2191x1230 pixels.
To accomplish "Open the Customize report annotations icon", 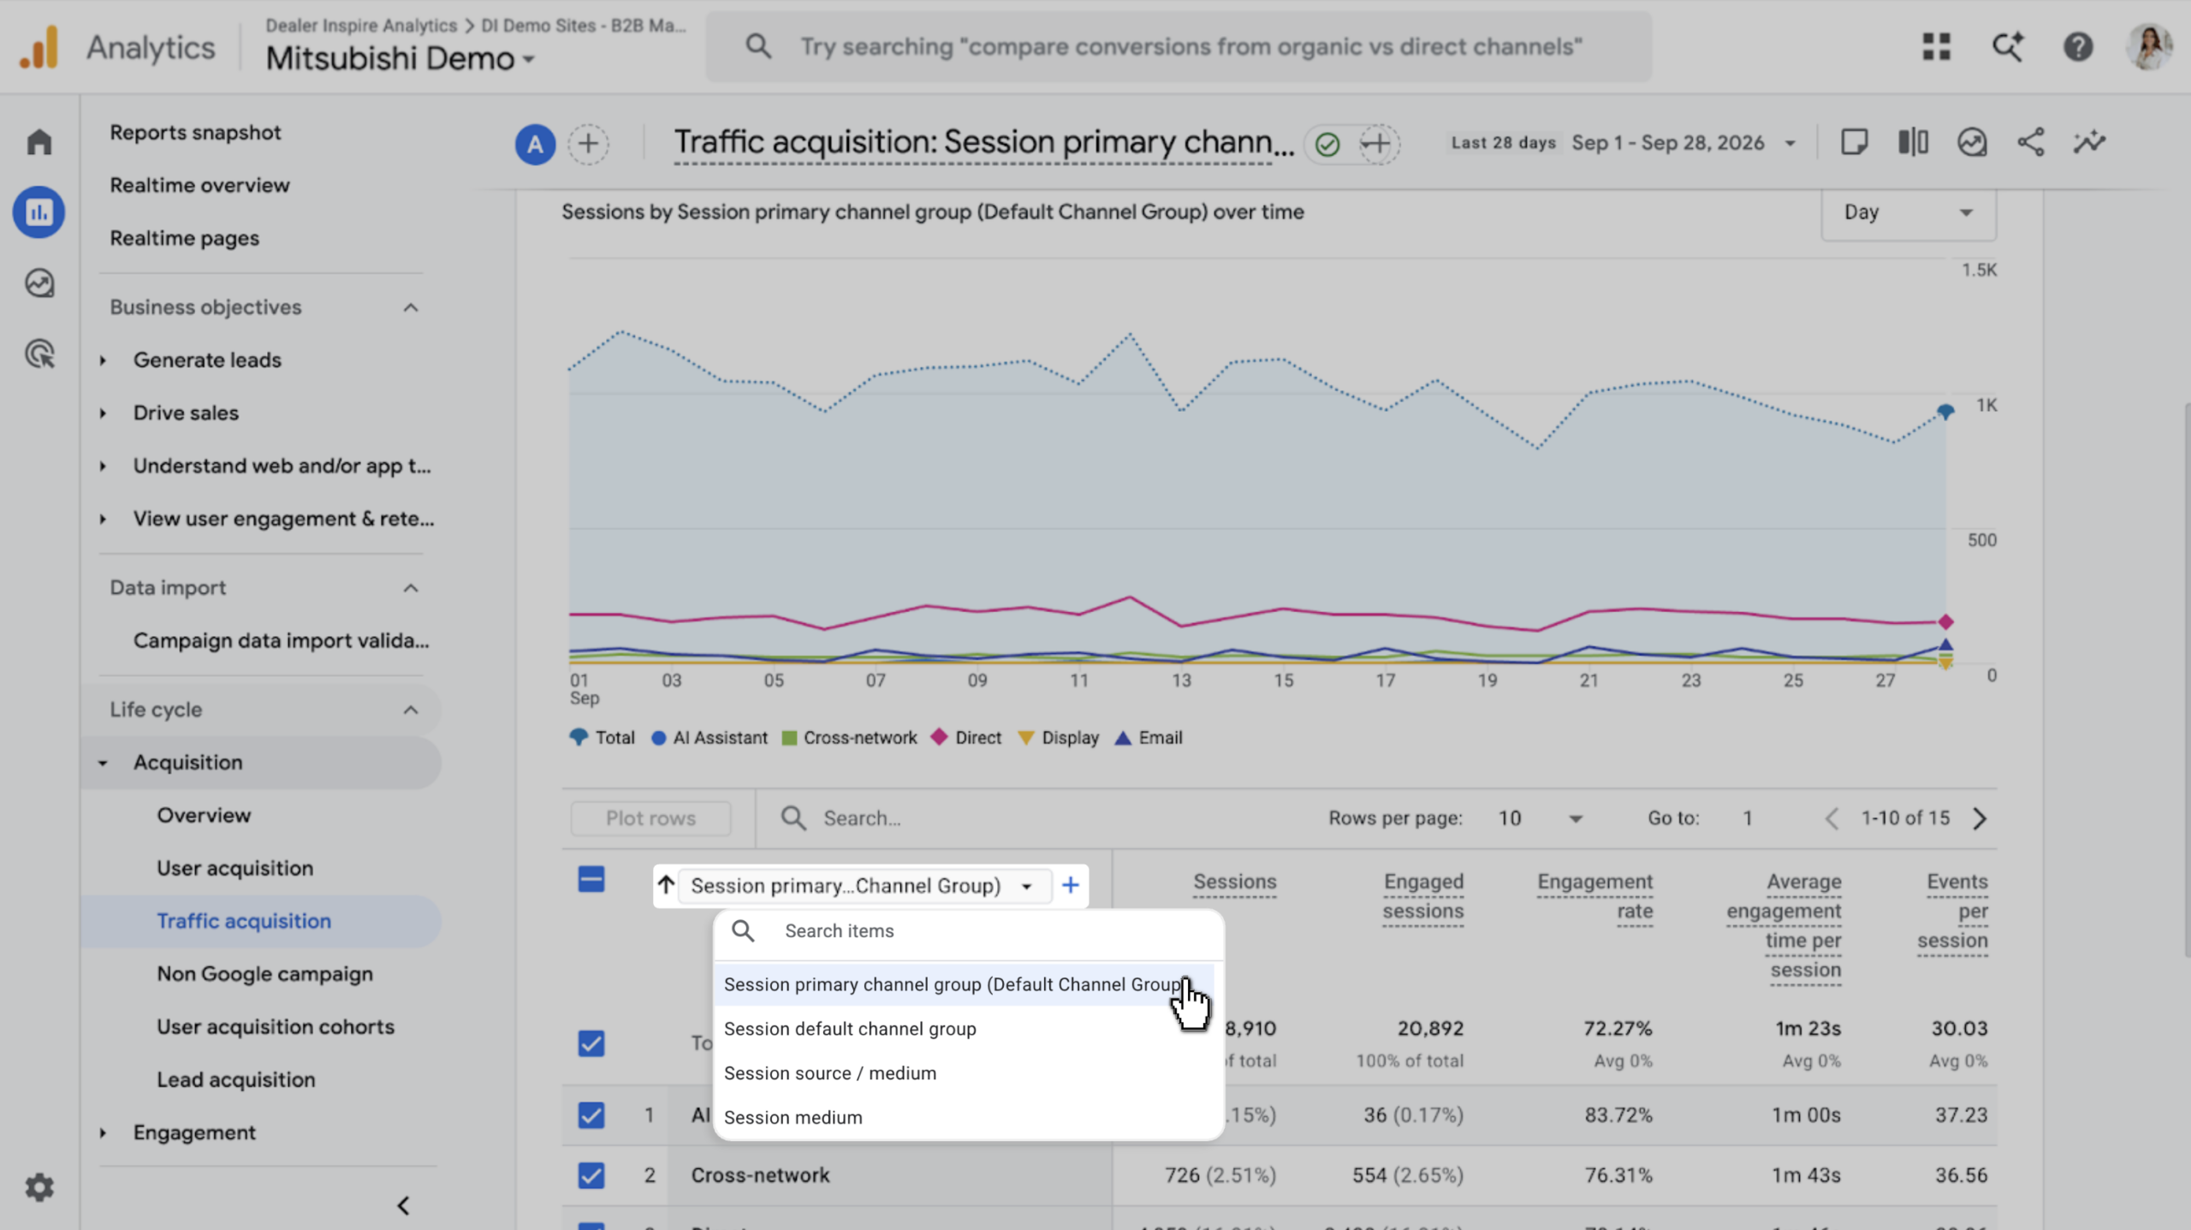I will pyautogui.click(x=1854, y=142).
